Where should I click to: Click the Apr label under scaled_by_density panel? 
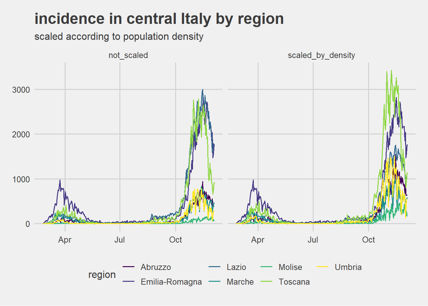coord(258,240)
